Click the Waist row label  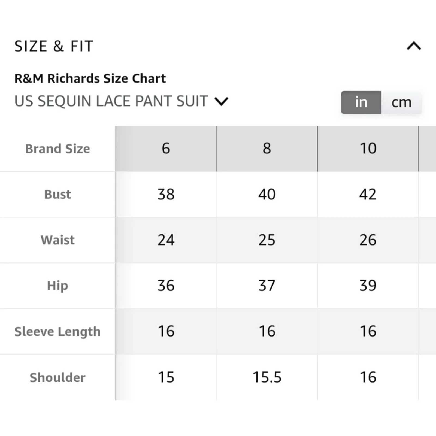57,240
